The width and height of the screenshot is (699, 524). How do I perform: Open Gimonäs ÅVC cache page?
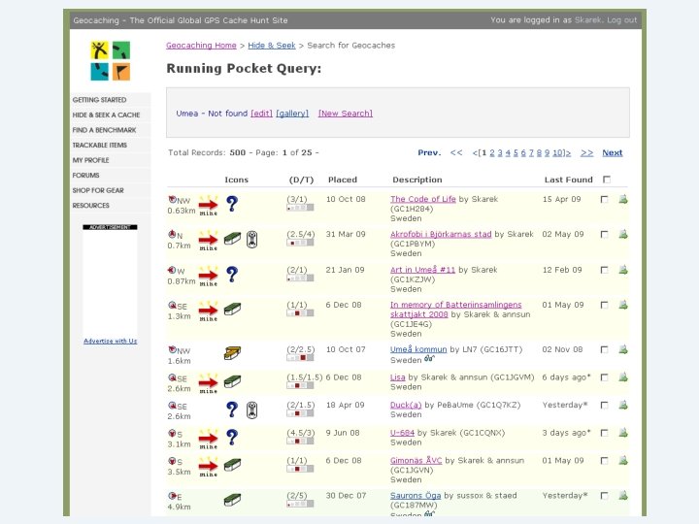pos(416,461)
